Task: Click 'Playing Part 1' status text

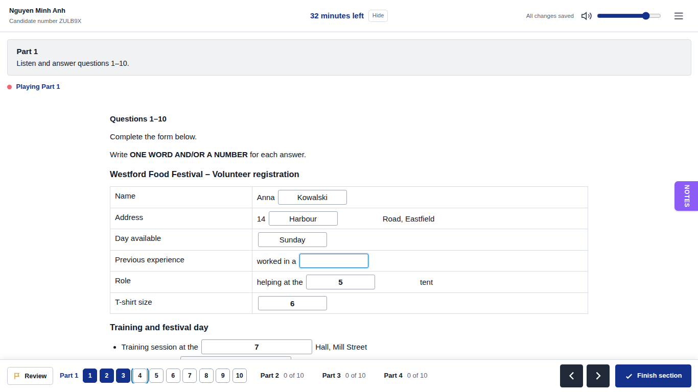Action: pyautogui.click(x=38, y=87)
